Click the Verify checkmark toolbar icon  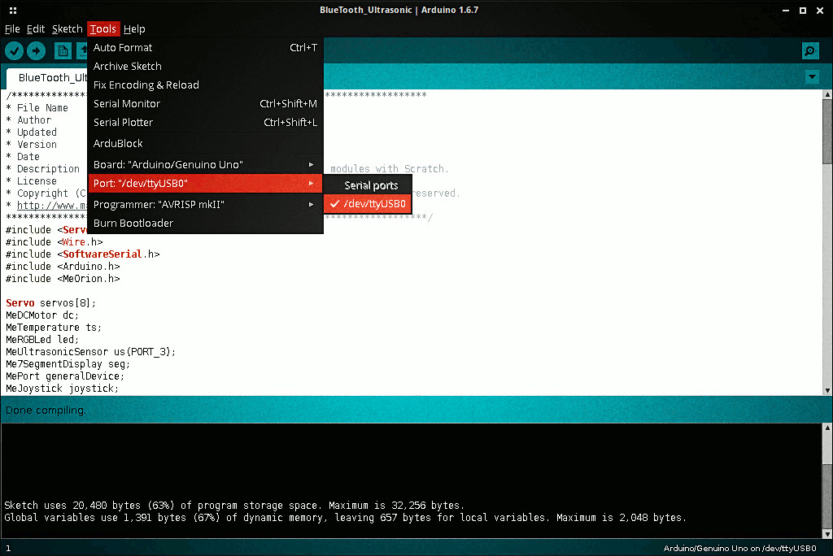15,51
